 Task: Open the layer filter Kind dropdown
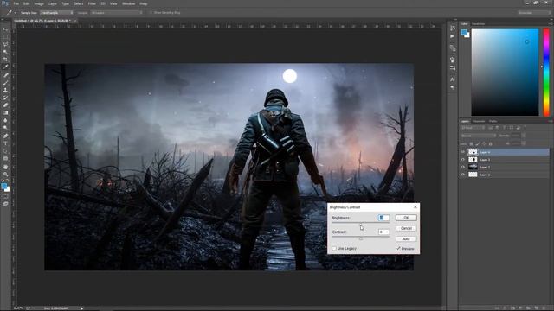coord(473,128)
